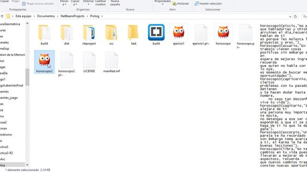307x172 pixels.
Task: Select the horoscopo2 Prolog owl file
Action: pos(45,62)
